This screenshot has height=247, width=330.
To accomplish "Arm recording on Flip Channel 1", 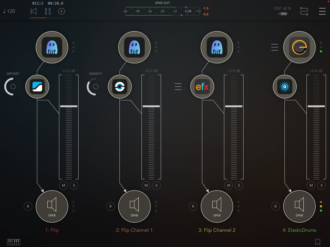I will [x=111, y=206].
